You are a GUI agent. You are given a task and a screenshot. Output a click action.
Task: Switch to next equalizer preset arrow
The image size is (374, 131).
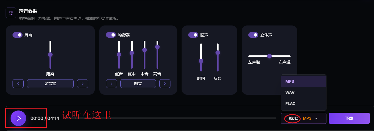pyautogui.click(x=165, y=84)
